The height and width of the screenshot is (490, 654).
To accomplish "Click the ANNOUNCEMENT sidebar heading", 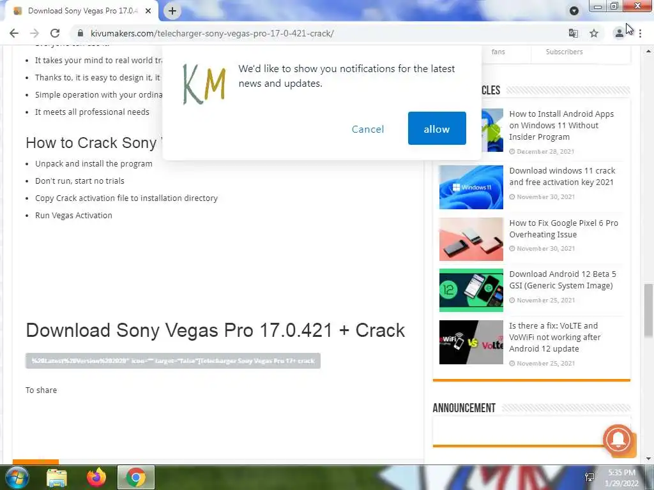I will tap(464, 408).
